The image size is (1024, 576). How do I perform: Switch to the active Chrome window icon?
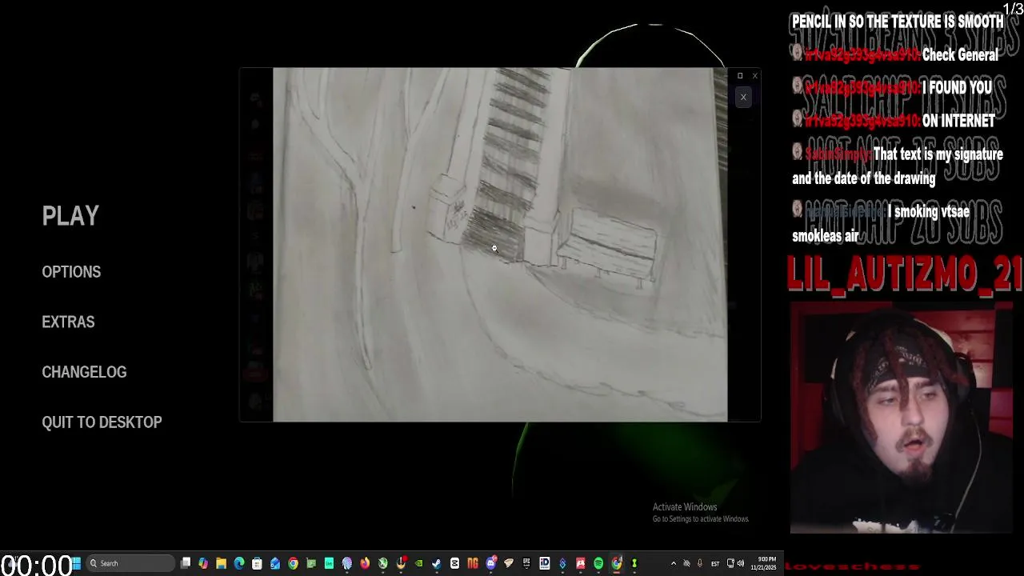coord(616,563)
